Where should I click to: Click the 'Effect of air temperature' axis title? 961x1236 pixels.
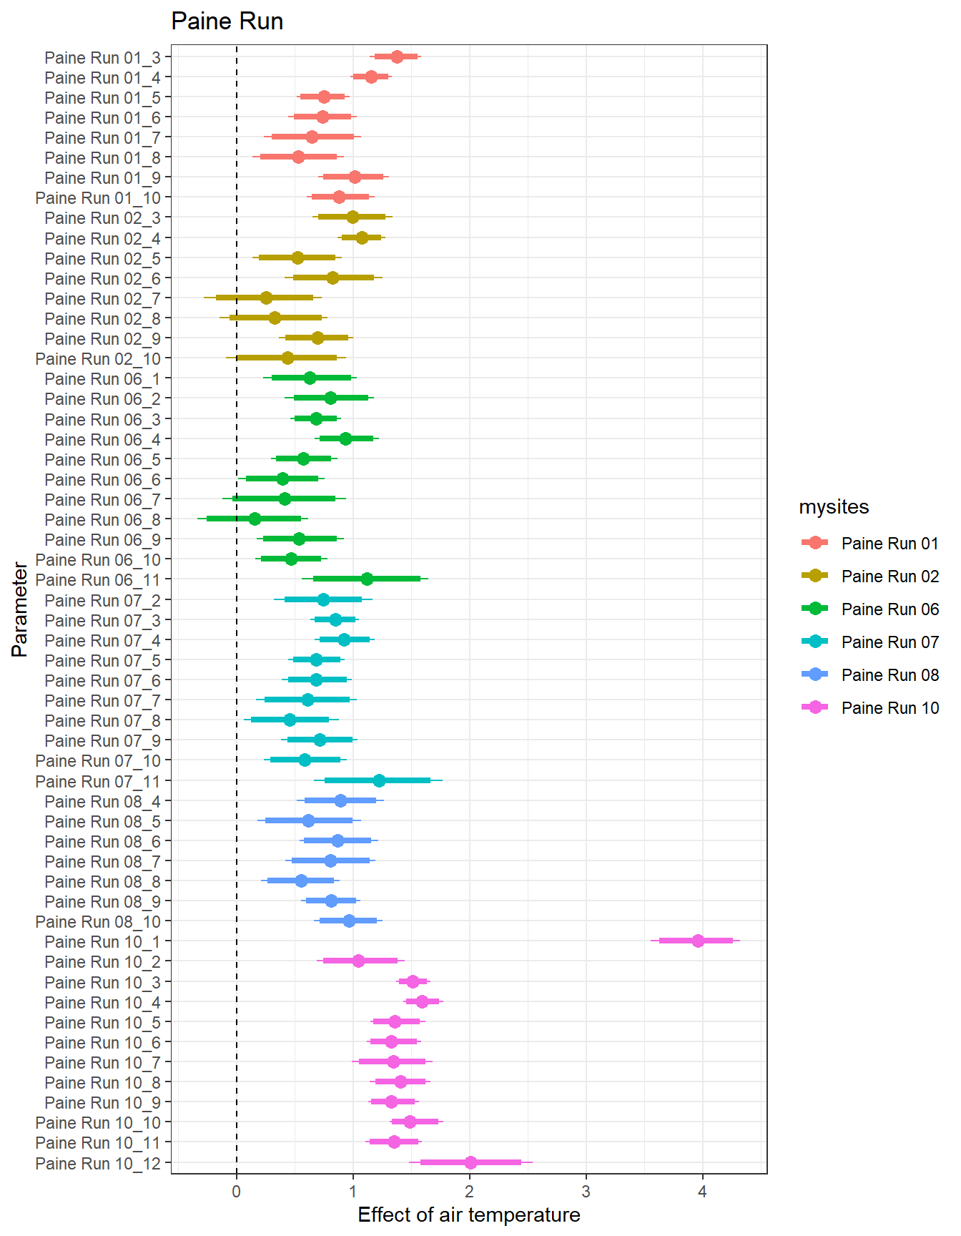(x=469, y=1215)
